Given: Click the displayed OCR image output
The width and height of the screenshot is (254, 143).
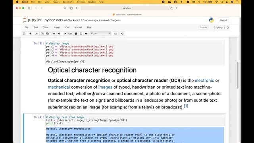Looking at the screenshot, I should (134, 88).
